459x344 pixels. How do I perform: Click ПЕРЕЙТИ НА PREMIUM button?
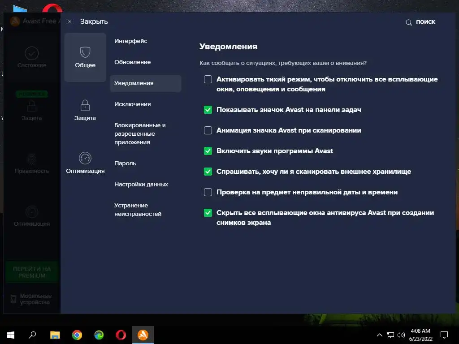(x=32, y=272)
